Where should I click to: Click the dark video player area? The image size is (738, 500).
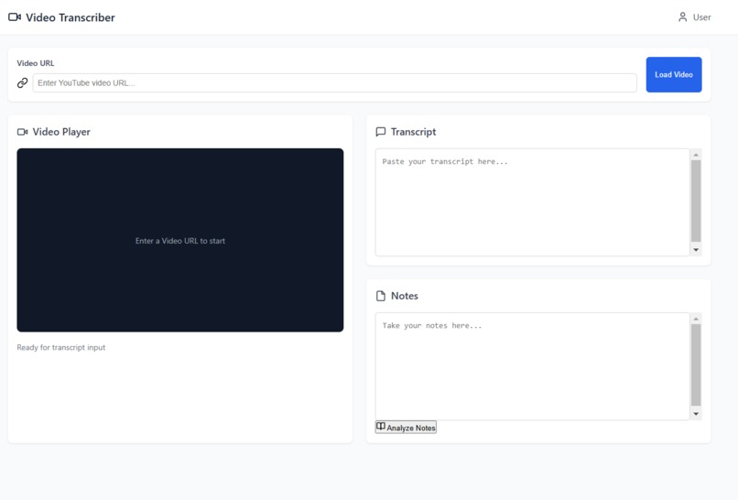180,240
